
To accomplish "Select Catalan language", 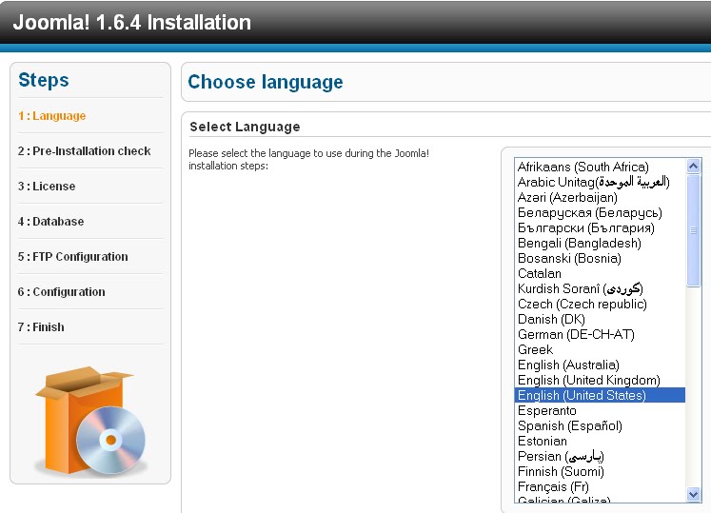I will [x=600, y=273].
